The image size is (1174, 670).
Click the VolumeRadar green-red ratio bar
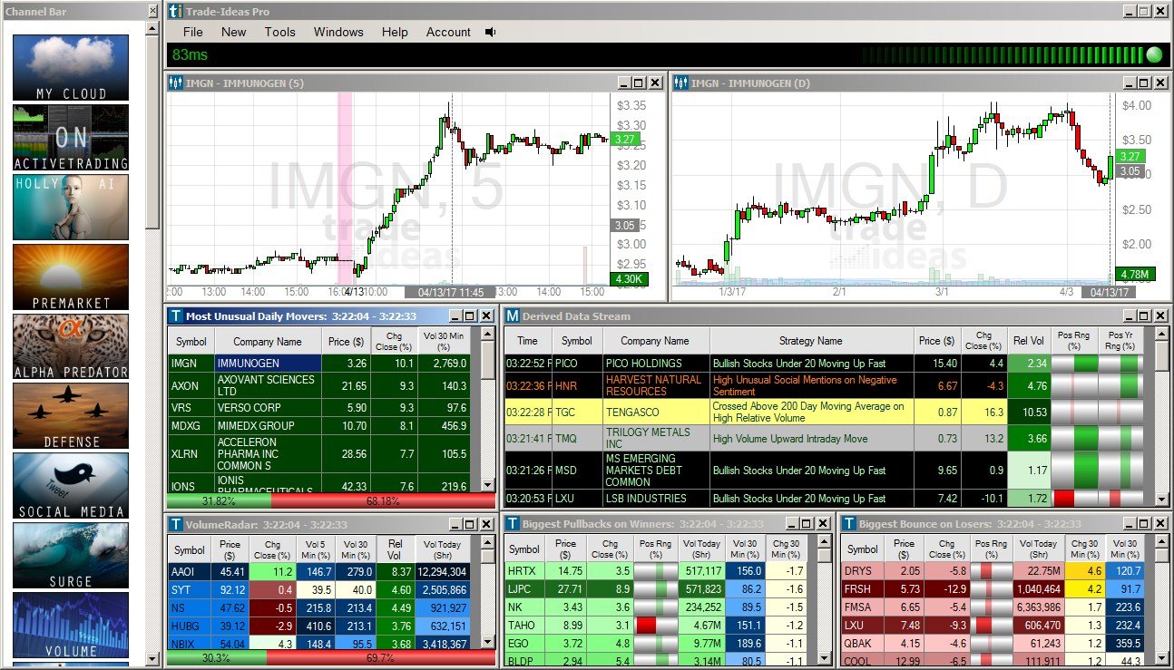point(331,657)
